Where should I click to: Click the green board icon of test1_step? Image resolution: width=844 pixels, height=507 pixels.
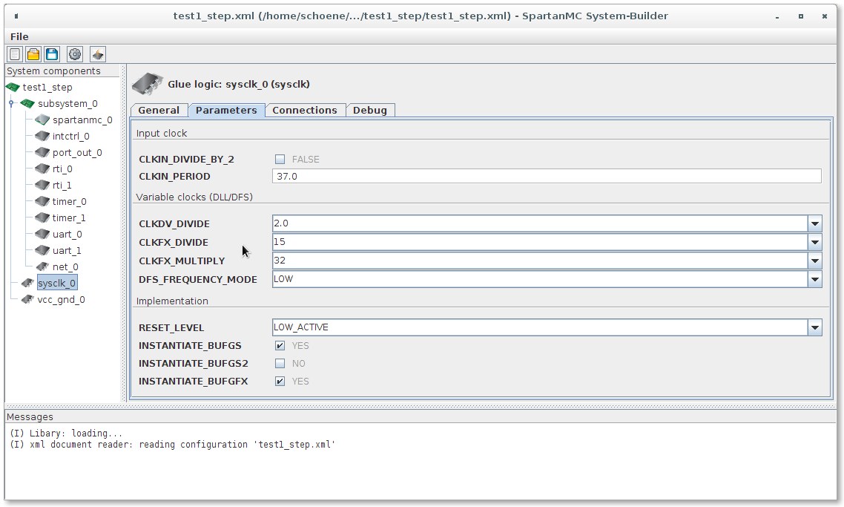[x=13, y=88]
